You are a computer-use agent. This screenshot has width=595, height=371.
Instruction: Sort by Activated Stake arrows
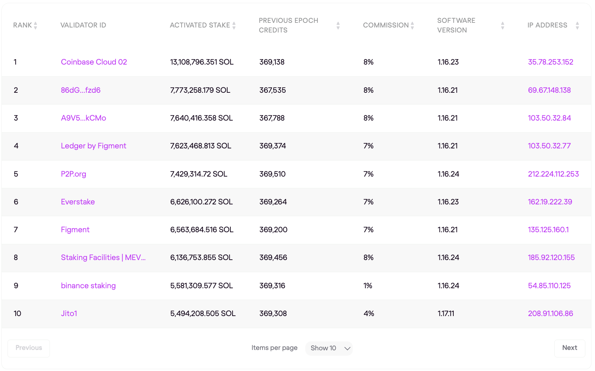pos(234,25)
